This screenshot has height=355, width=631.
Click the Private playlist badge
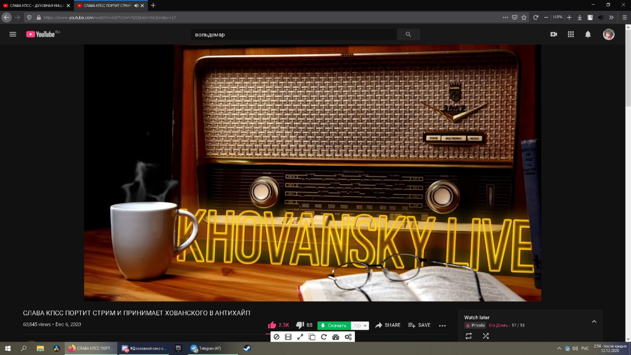[475, 325]
